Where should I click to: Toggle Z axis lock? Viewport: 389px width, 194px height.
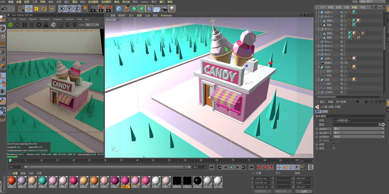coord(77,9)
